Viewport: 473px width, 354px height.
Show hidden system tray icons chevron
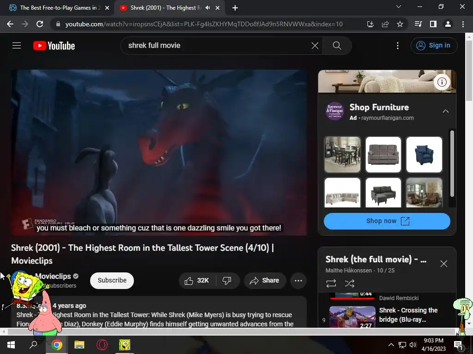pos(391,345)
